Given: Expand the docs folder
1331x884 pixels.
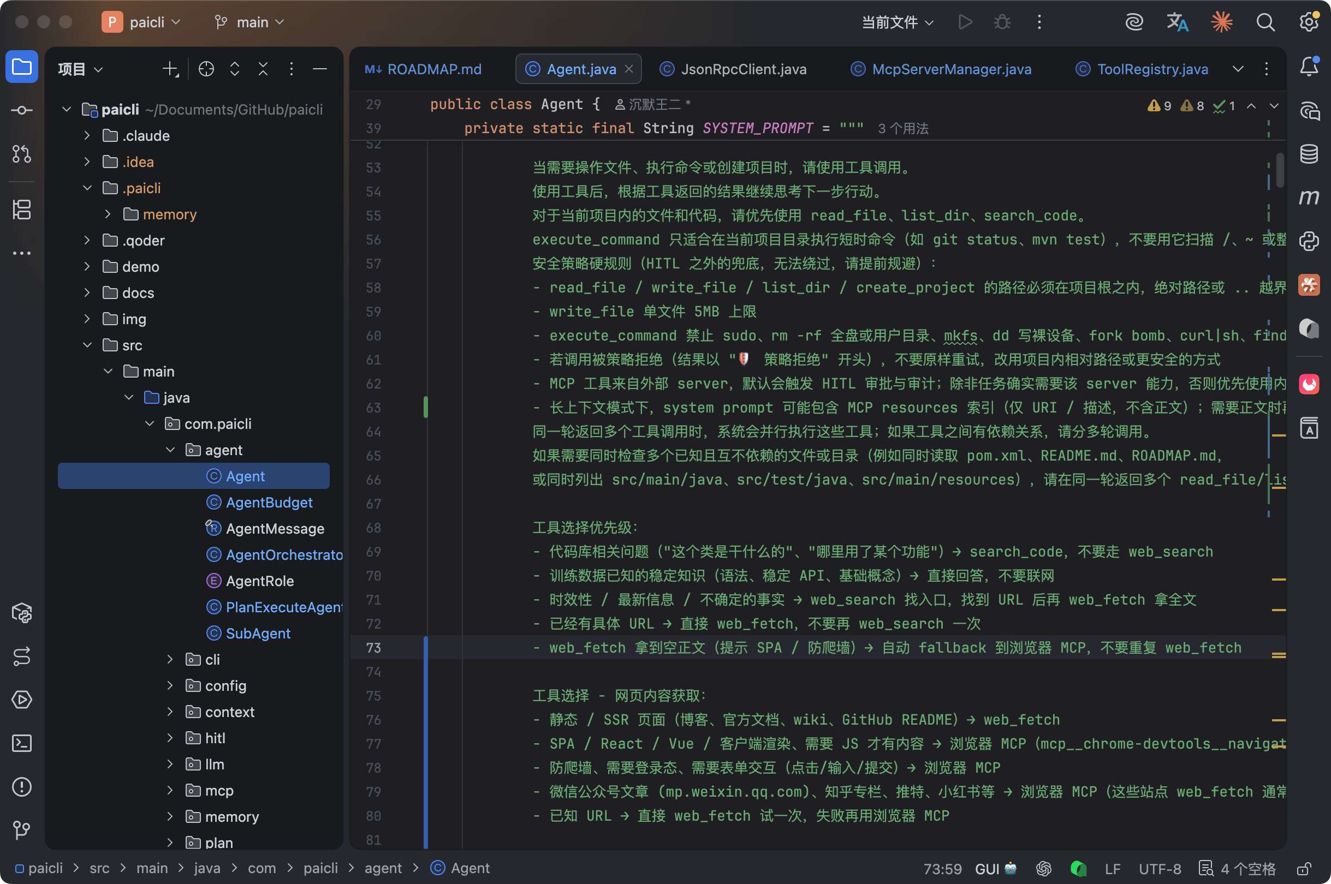Looking at the screenshot, I should point(87,292).
